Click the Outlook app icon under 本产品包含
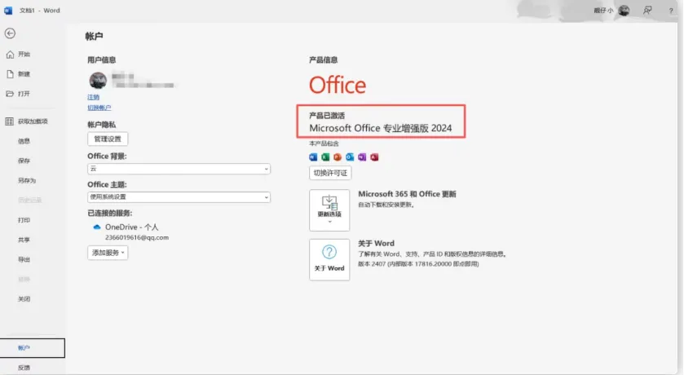 (350, 157)
